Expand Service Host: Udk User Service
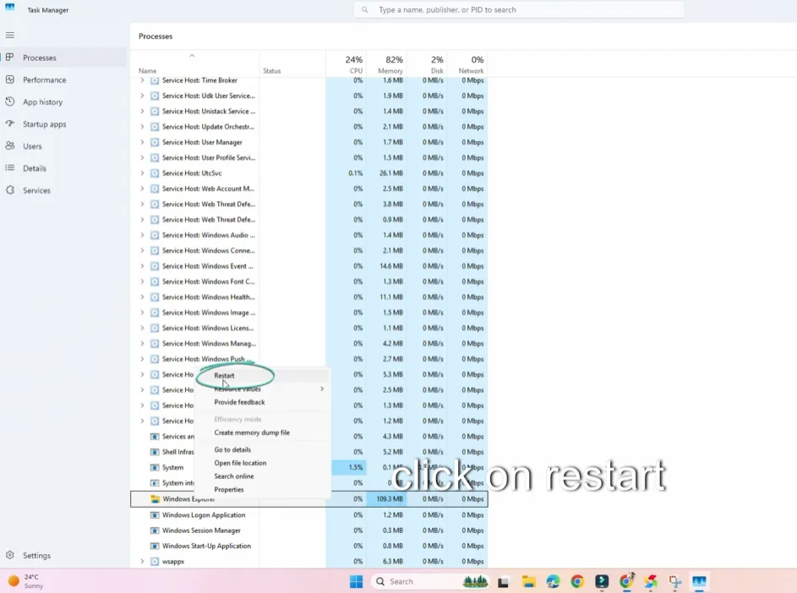The image size is (797, 593). coord(142,95)
